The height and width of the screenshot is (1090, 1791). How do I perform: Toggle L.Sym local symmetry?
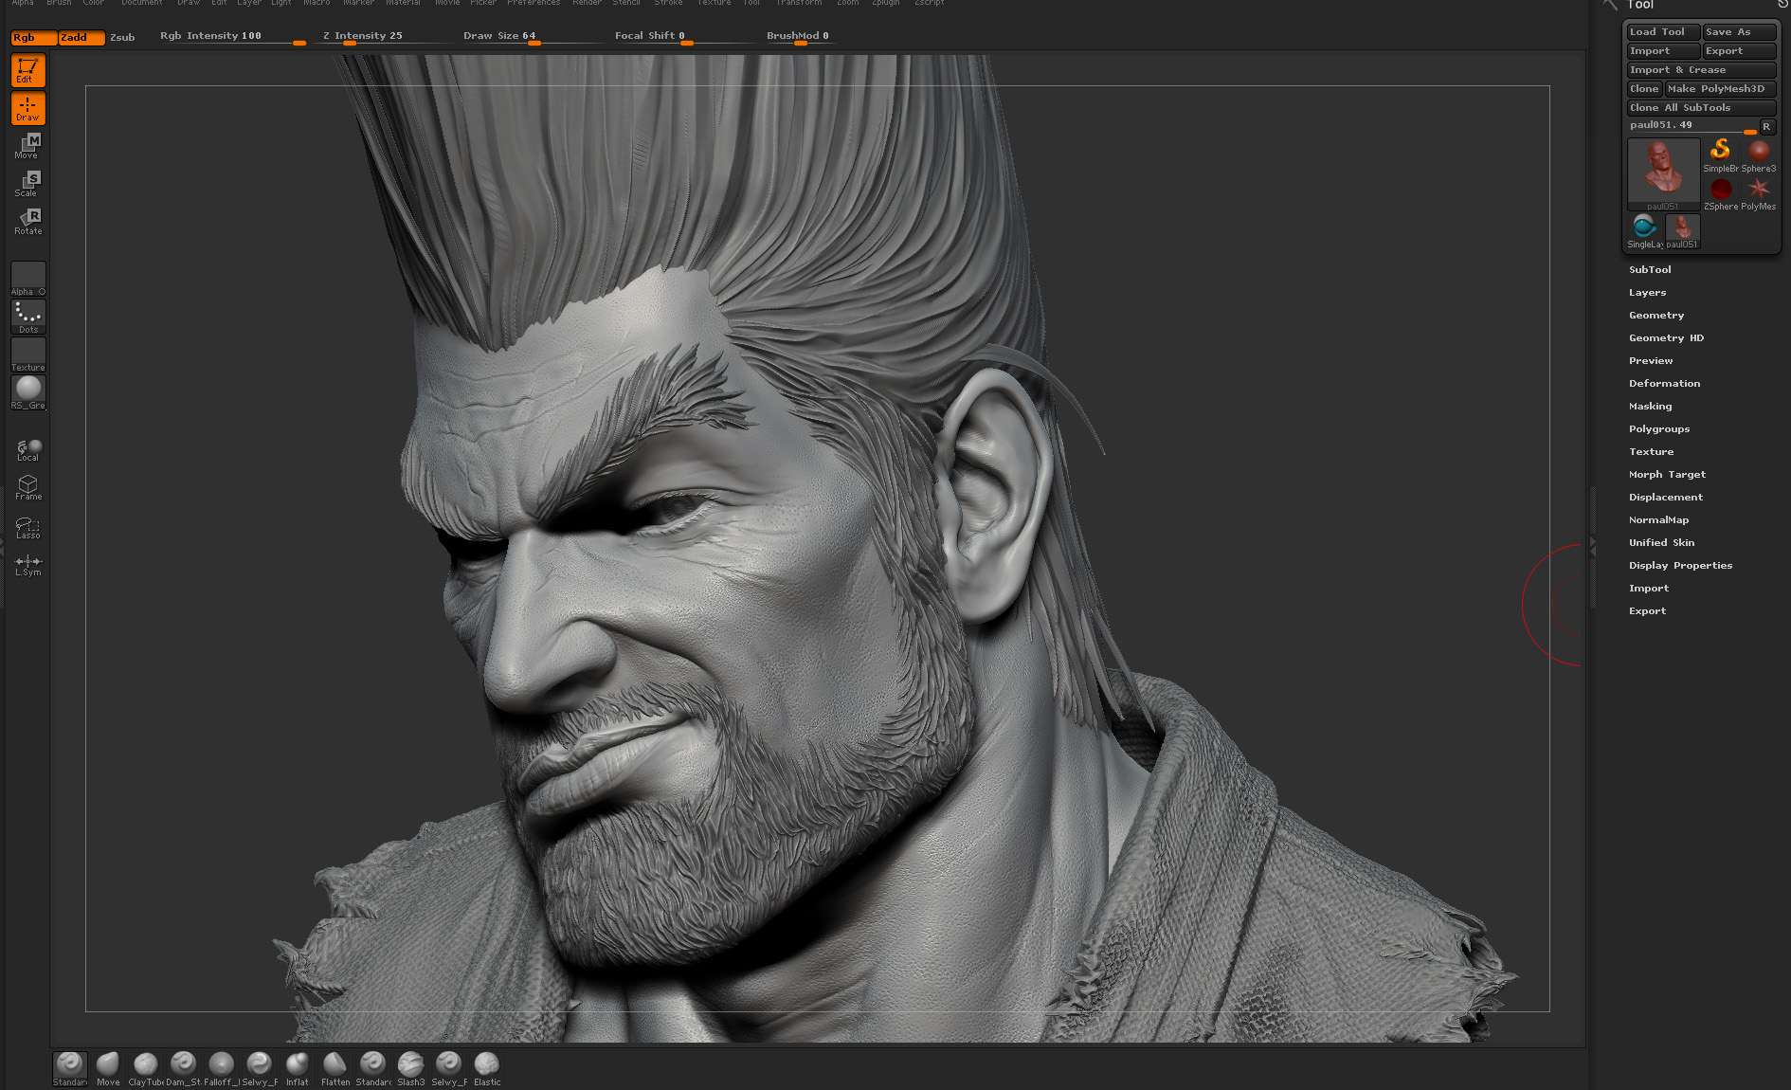(x=27, y=564)
